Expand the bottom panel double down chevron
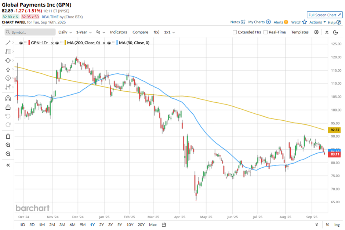 [x=317, y=224]
